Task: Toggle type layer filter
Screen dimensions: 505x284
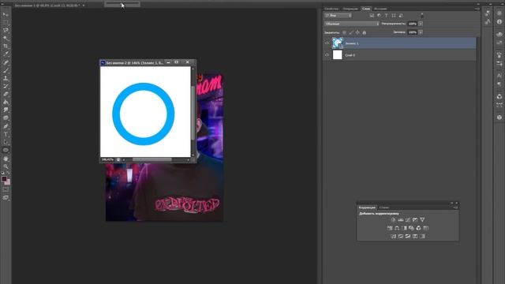Action: click(386, 16)
